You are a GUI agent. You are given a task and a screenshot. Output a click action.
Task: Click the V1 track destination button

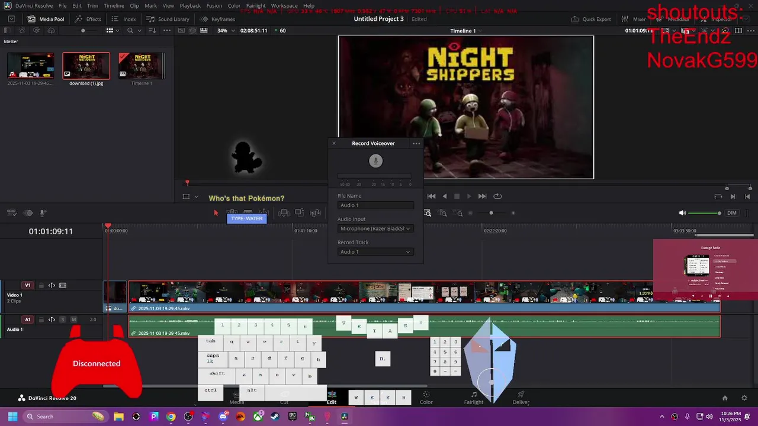click(28, 285)
